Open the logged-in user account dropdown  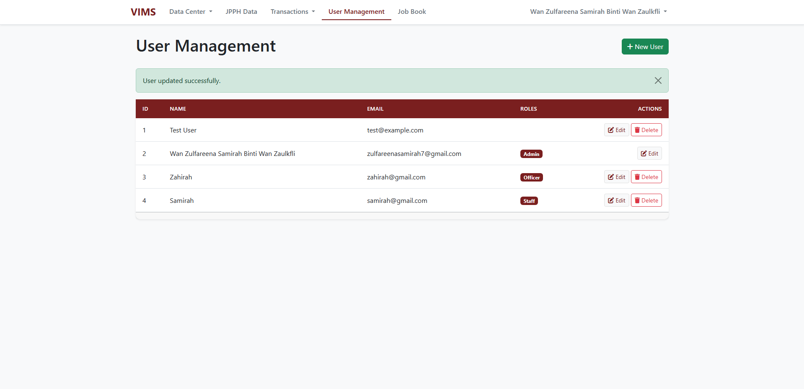(x=598, y=12)
